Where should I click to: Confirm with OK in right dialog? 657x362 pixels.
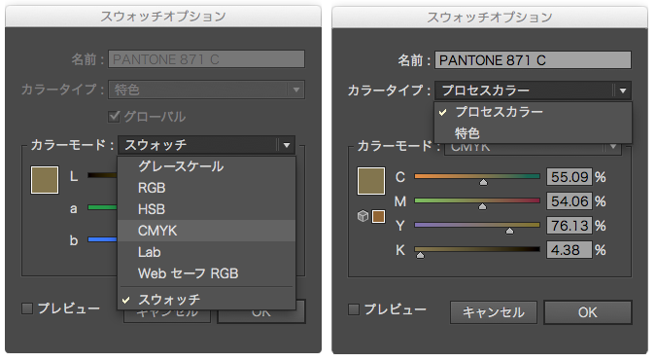pyautogui.click(x=588, y=312)
